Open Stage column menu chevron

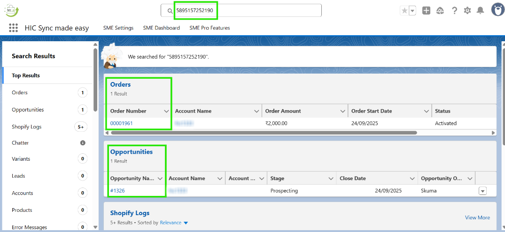331,179
